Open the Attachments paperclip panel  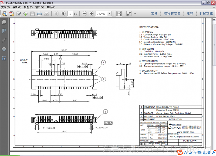(x=4, y=40)
